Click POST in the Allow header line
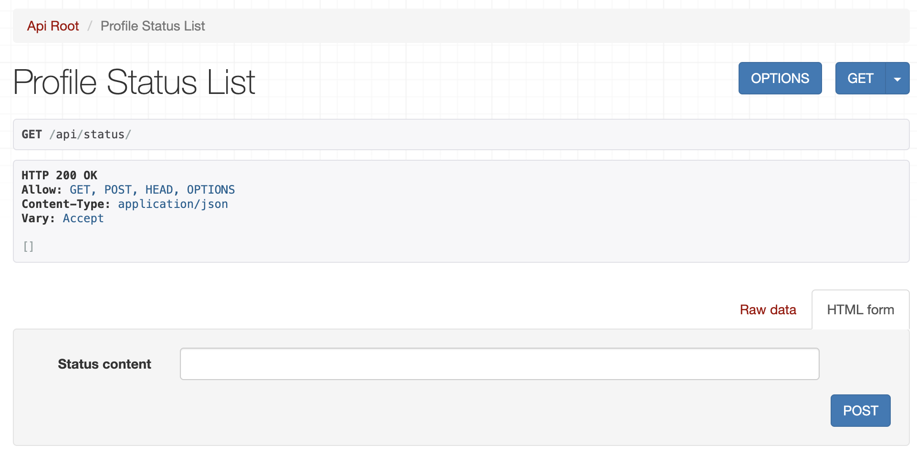This screenshot has width=917, height=454. click(118, 190)
